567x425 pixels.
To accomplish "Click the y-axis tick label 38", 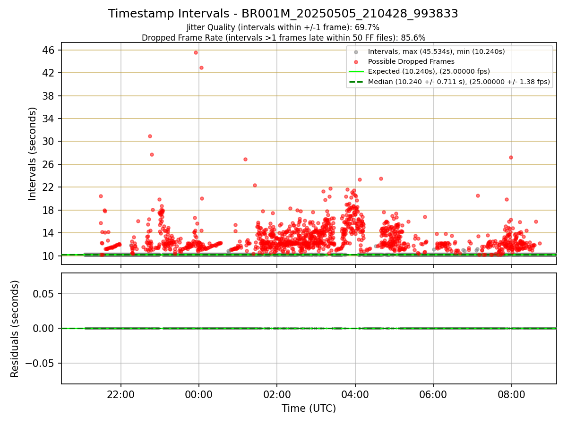I will coord(49,96).
